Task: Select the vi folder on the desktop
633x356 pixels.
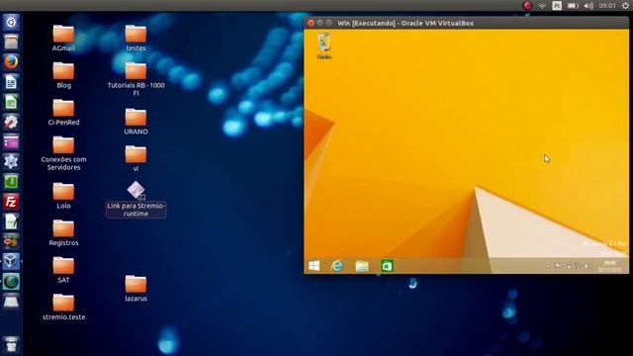Action: pyautogui.click(x=136, y=158)
